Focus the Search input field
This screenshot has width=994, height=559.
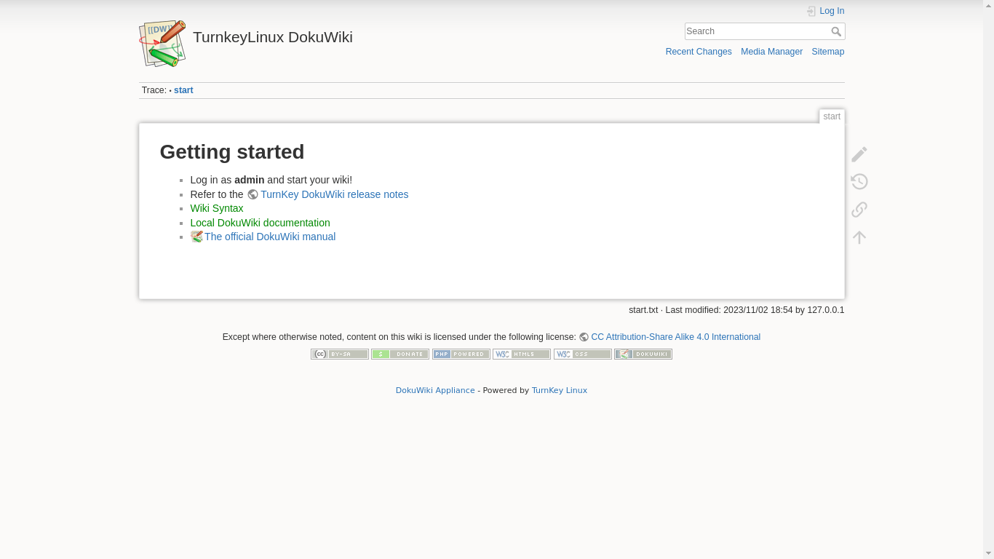pyautogui.click(x=756, y=31)
